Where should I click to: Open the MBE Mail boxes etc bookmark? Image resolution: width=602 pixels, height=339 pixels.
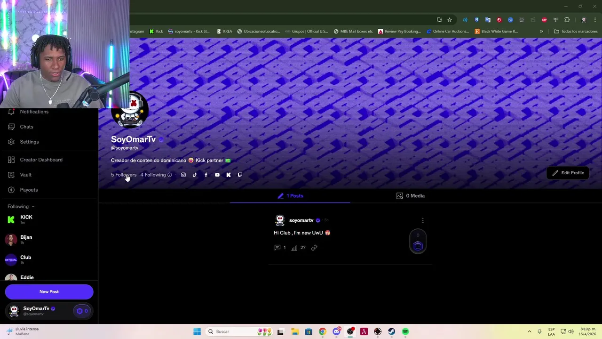(x=353, y=32)
